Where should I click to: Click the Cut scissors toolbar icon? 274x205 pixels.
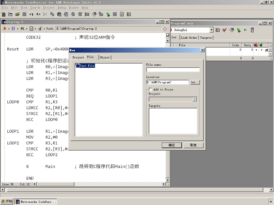pyautogui.click(x=45, y=14)
